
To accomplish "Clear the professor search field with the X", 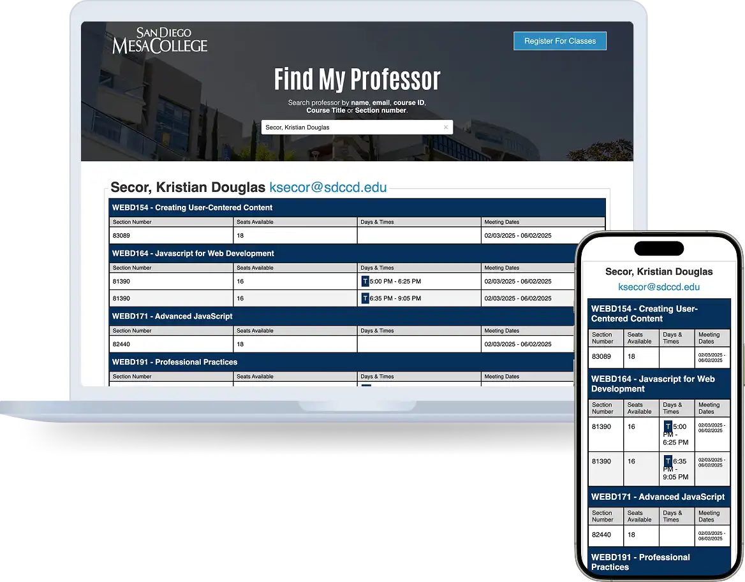I will point(446,127).
